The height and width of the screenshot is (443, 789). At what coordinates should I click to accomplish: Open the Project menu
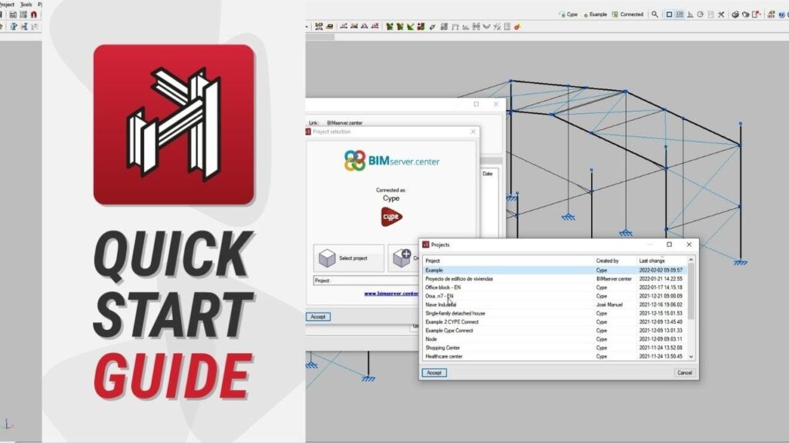pos(7,4)
